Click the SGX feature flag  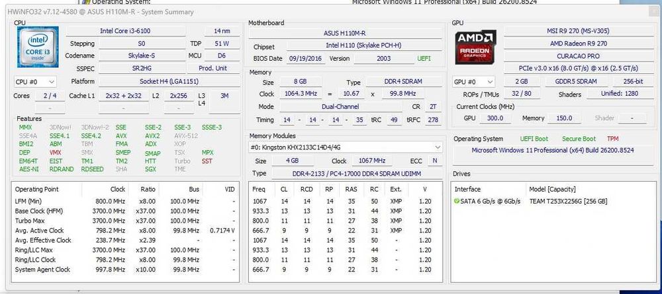tap(150, 169)
